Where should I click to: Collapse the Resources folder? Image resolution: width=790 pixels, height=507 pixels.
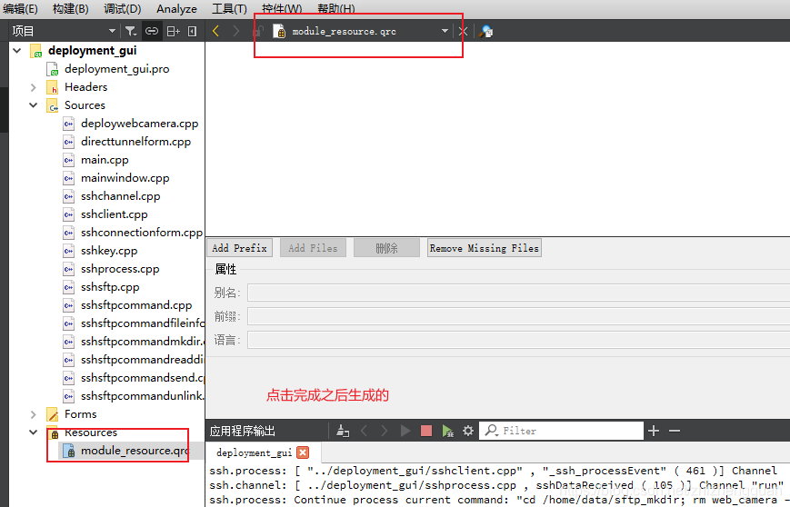34,432
